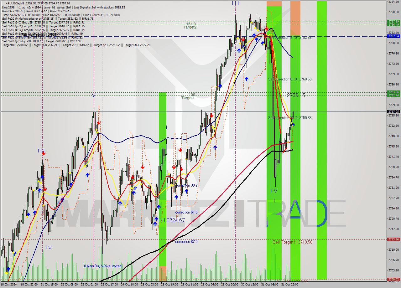The height and width of the screenshot is (288, 401).
Task: Click 'Sell correction 61.8 | 2768.69' label
Action: (290, 79)
